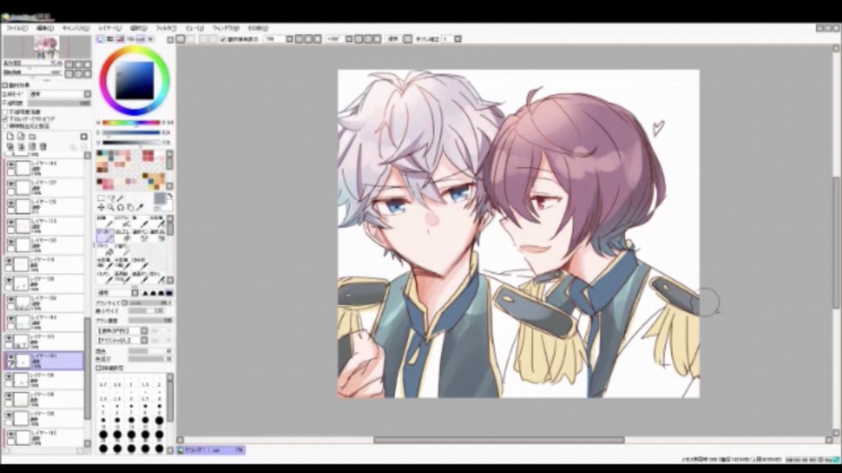Create a new layer with the New Layer icon
Viewport: 842px width, 473px height.
point(11,136)
